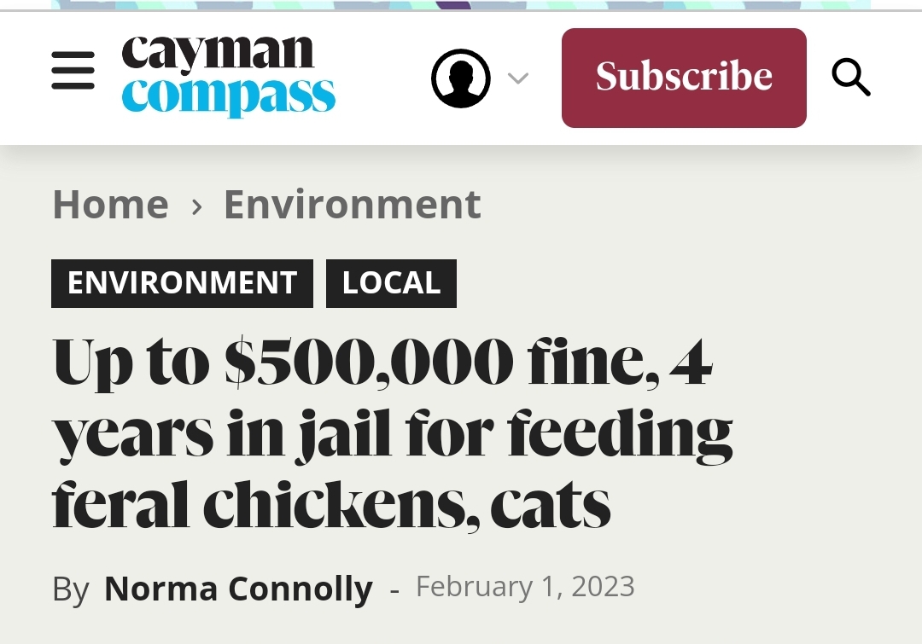Click the Subscribe button
This screenshot has width=922, height=644.
[x=684, y=78]
